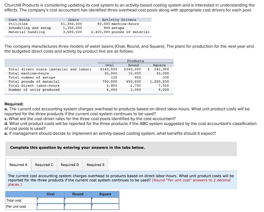The image size is (264, 212).
Task: Click the Square Total cost input field
Action: point(105,200)
